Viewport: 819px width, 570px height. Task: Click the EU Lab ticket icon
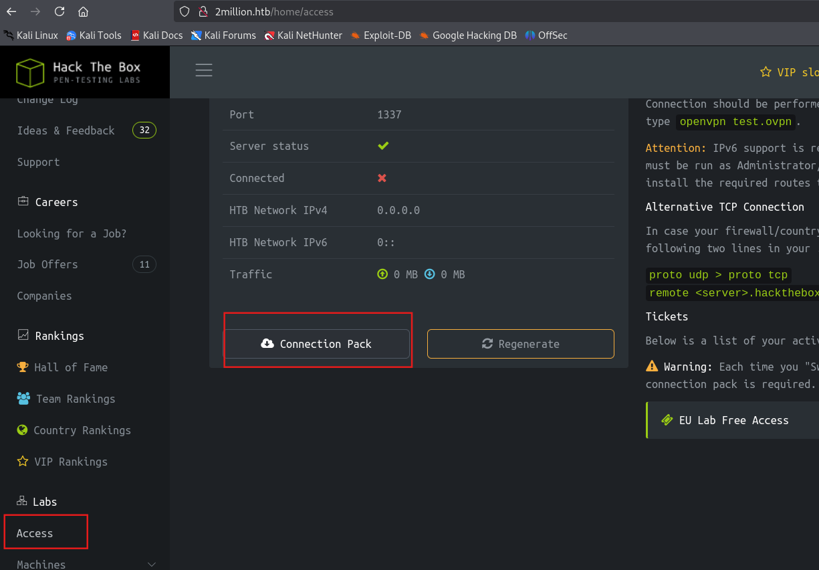667,420
